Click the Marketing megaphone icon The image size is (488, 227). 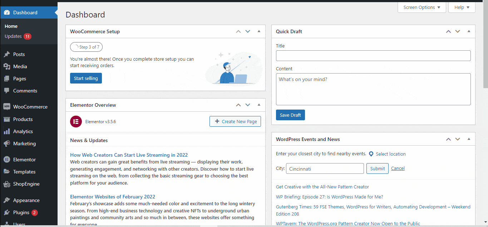[x=7, y=143]
